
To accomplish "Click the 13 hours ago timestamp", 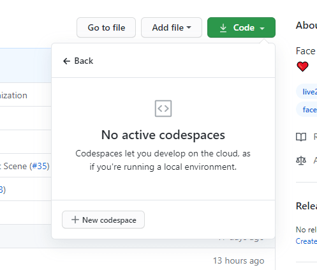I will [x=239, y=260].
